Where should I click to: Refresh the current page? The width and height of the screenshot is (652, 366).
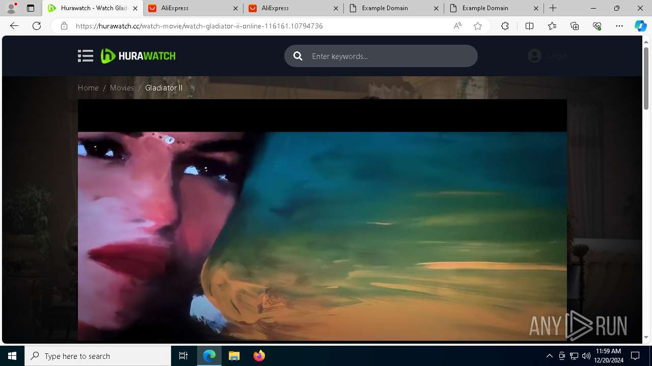pos(37,26)
